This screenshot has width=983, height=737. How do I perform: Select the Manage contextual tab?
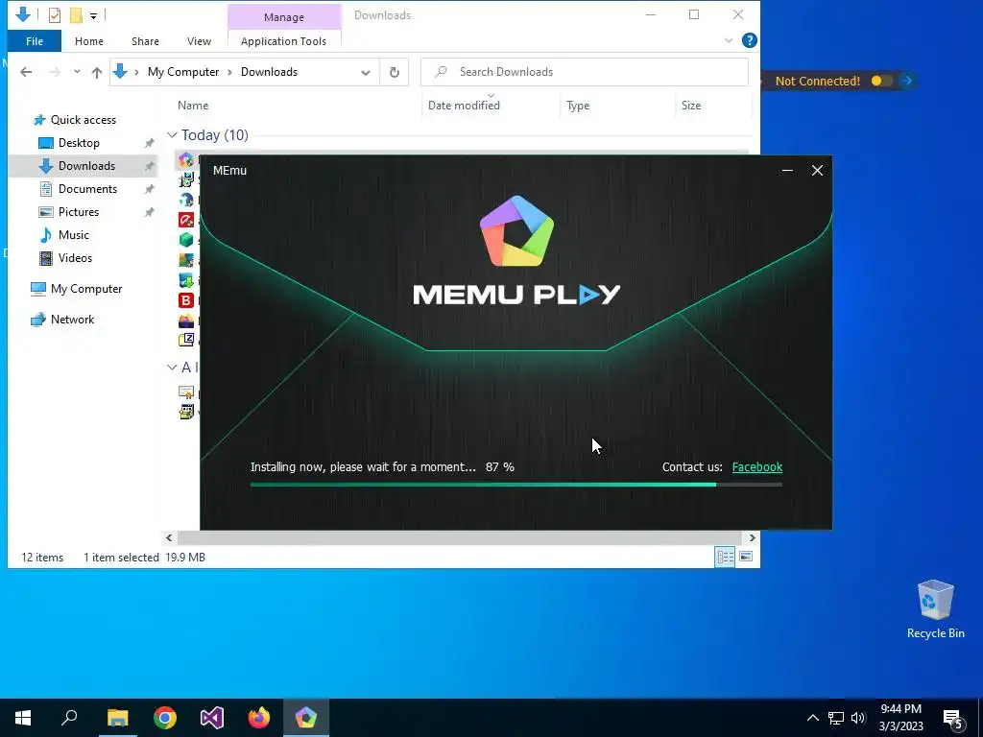pos(284,17)
